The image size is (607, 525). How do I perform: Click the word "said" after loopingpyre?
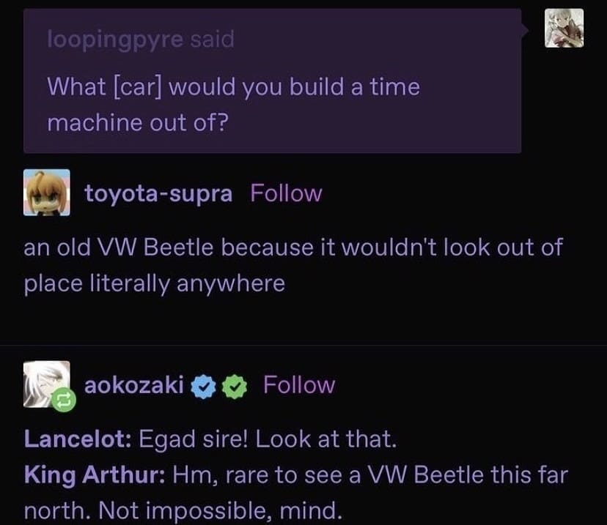click(212, 40)
